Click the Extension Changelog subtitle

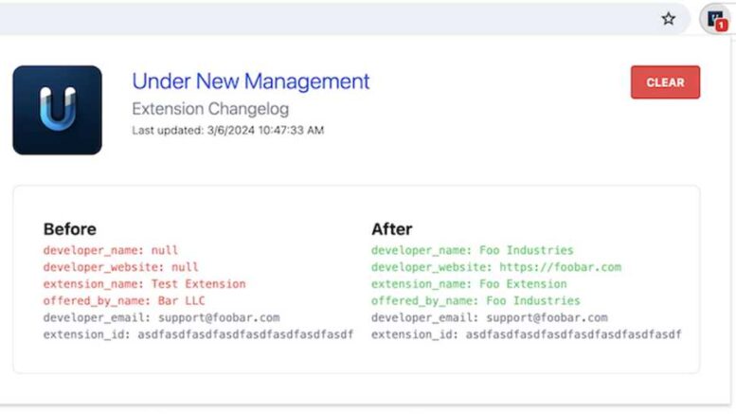[210, 109]
